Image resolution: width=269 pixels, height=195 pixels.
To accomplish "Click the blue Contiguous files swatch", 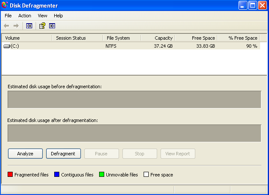I will coord(57,175).
